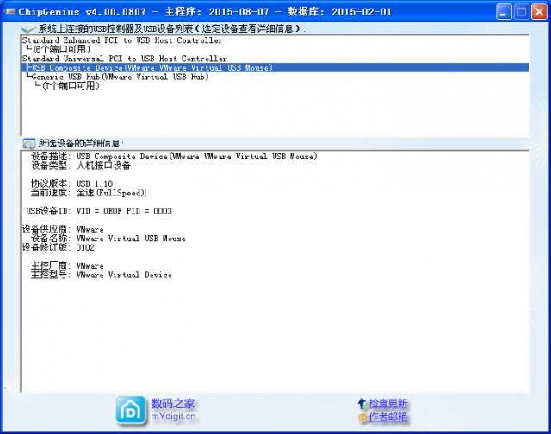Screen dimensions: 551x434
Task: Close the ChipGenius window
Action: (x=539, y=12)
